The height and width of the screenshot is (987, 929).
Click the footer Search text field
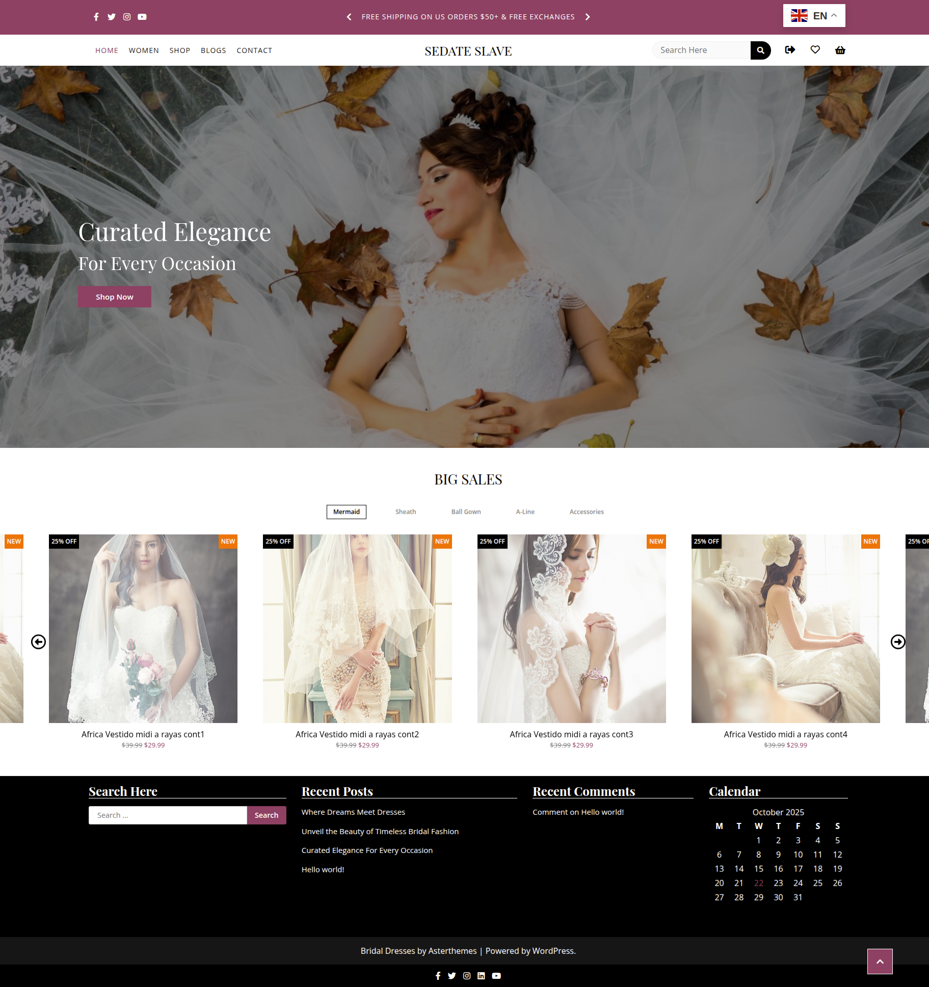pyautogui.click(x=168, y=815)
